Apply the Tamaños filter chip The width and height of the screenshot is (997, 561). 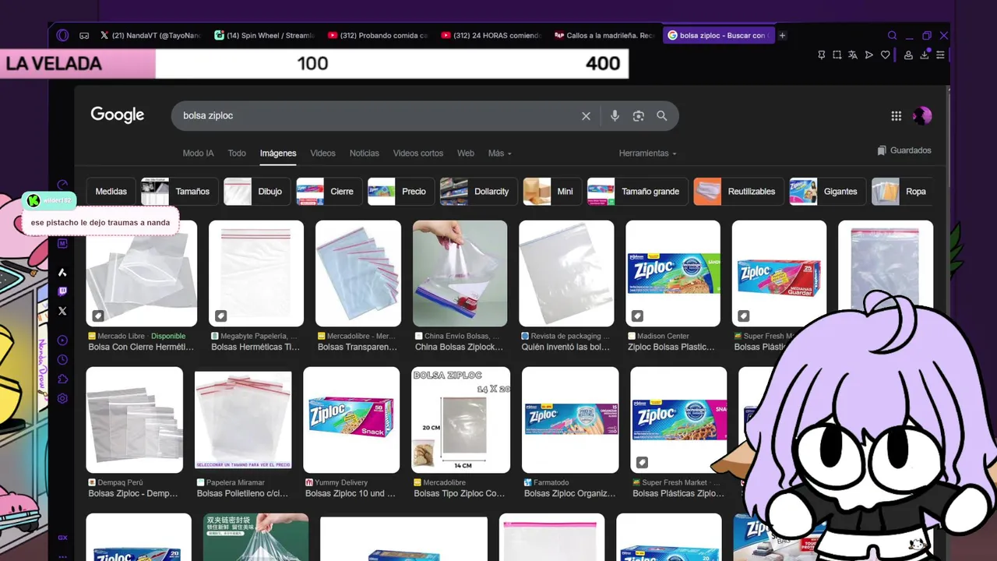180,192
